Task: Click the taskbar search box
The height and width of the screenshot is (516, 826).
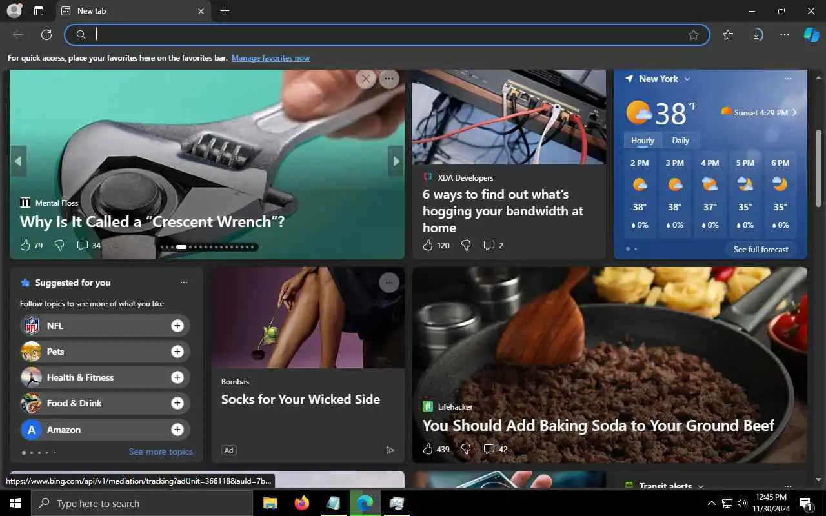Action: click(x=142, y=503)
